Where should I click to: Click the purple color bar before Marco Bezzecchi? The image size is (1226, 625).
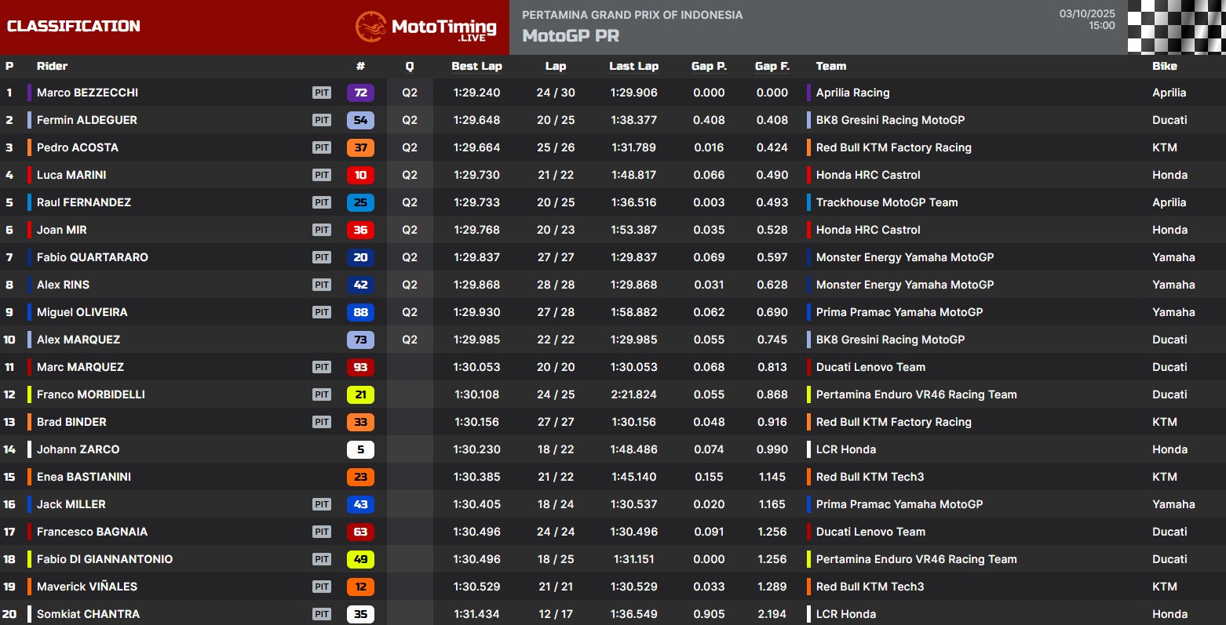[29, 93]
